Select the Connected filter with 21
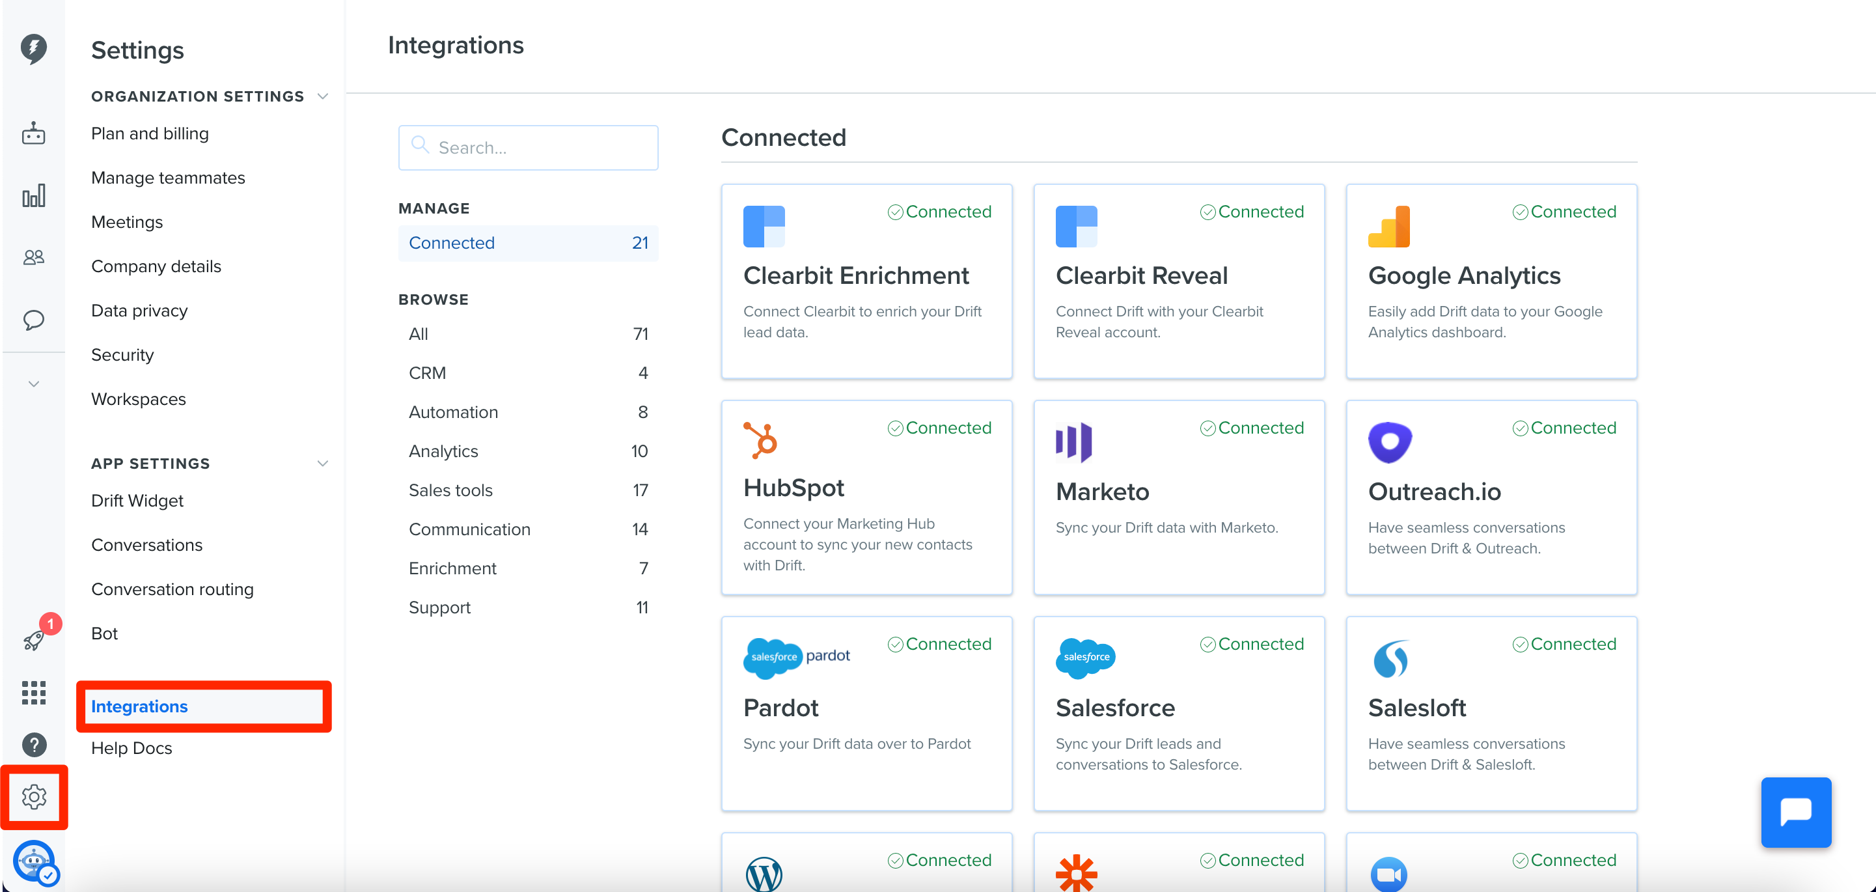 point(528,242)
